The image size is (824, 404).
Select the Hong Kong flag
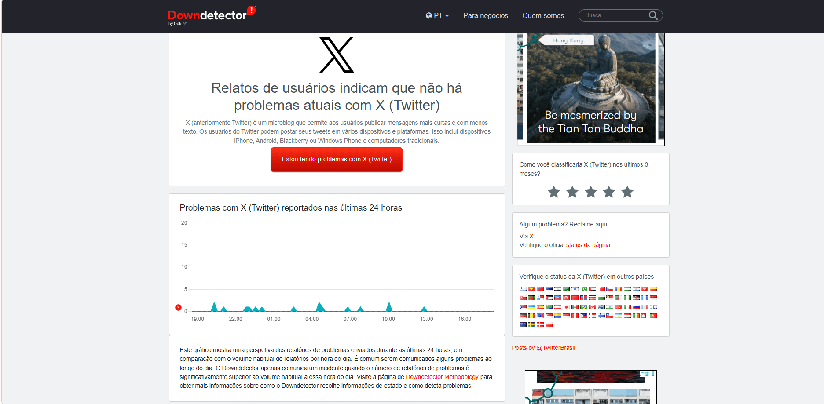645,289
